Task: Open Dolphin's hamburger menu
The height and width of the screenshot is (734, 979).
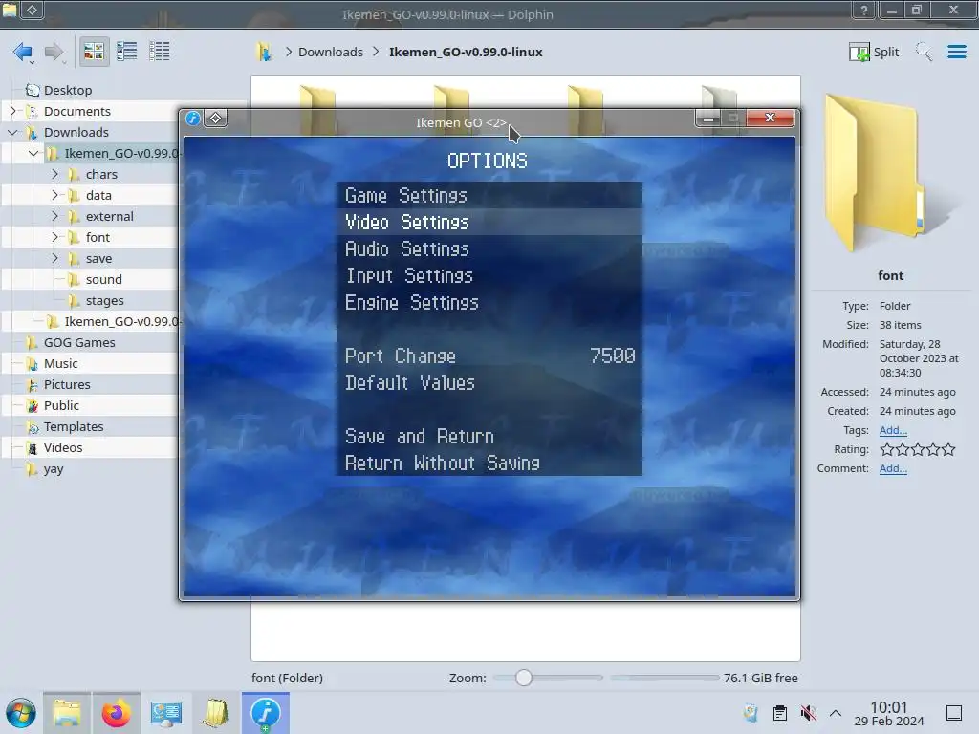Action: click(x=956, y=52)
